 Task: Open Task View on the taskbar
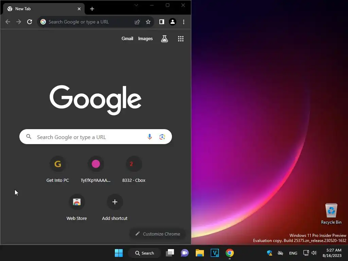click(x=170, y=253)
